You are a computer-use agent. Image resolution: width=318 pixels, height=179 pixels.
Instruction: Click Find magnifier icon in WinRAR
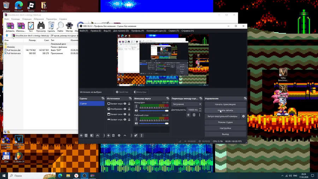[x=60, y=27]
